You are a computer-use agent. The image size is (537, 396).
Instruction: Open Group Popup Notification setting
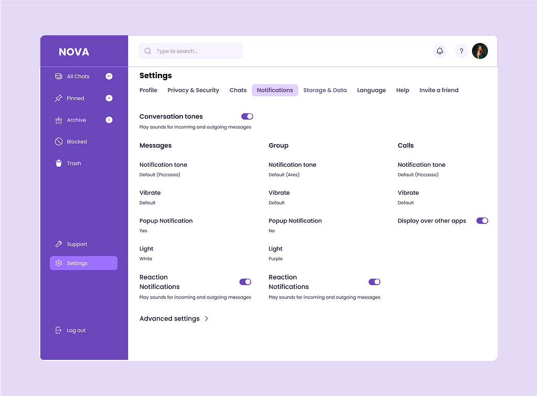295,226
